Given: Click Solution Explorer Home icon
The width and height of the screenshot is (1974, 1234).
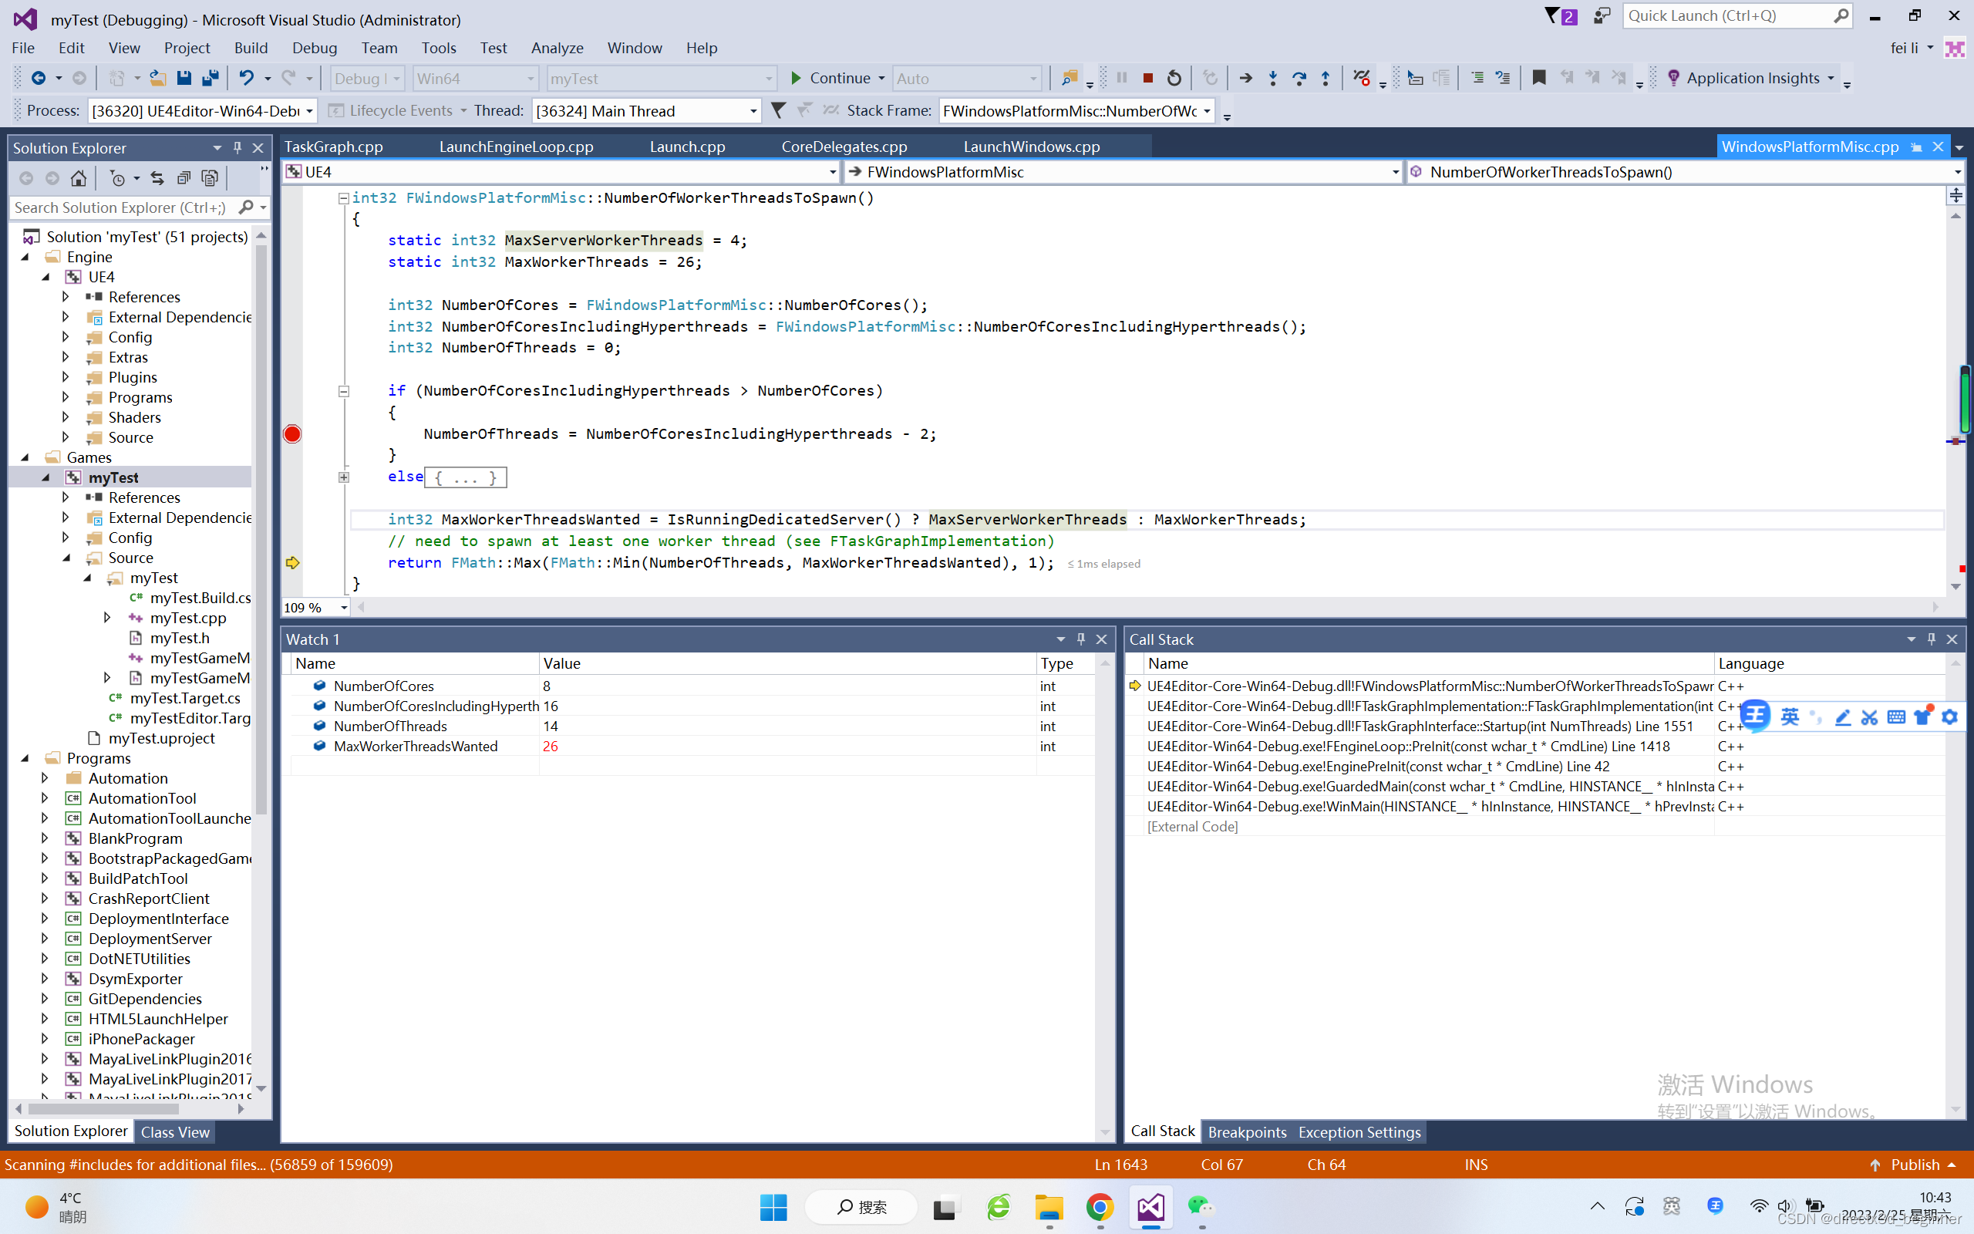Looking at the screenshot, I should coord(79,178).
